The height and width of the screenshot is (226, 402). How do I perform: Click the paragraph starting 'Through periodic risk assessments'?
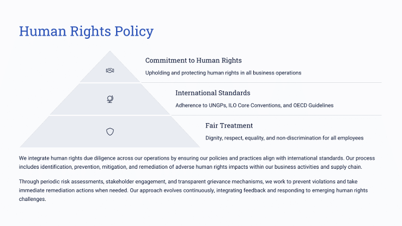coord(193,190)
